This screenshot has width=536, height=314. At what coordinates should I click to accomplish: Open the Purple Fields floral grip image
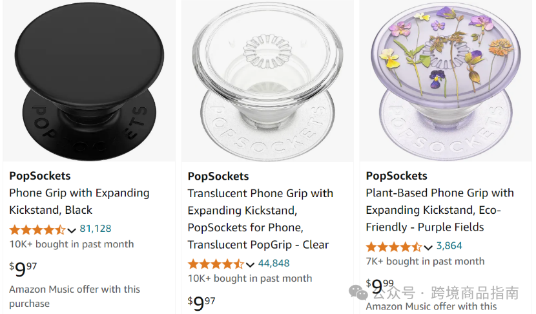pos(446,81)
